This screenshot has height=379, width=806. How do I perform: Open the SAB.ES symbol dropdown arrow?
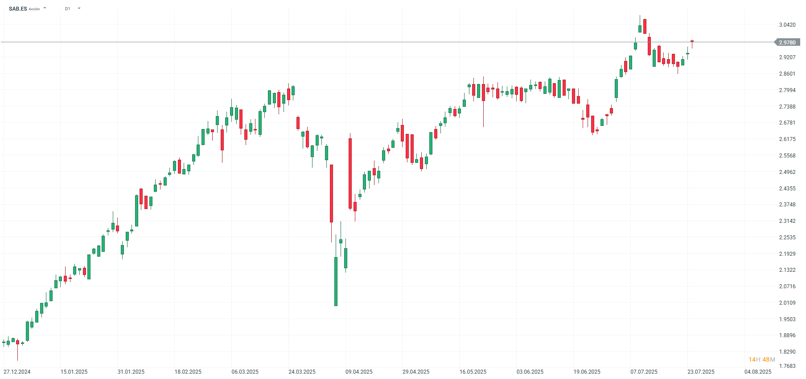(45, 8)
